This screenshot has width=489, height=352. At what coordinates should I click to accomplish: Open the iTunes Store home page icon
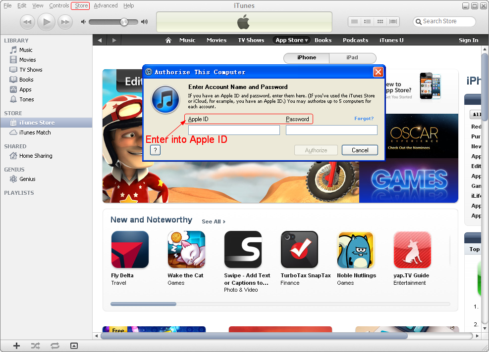tap(168, 40)
